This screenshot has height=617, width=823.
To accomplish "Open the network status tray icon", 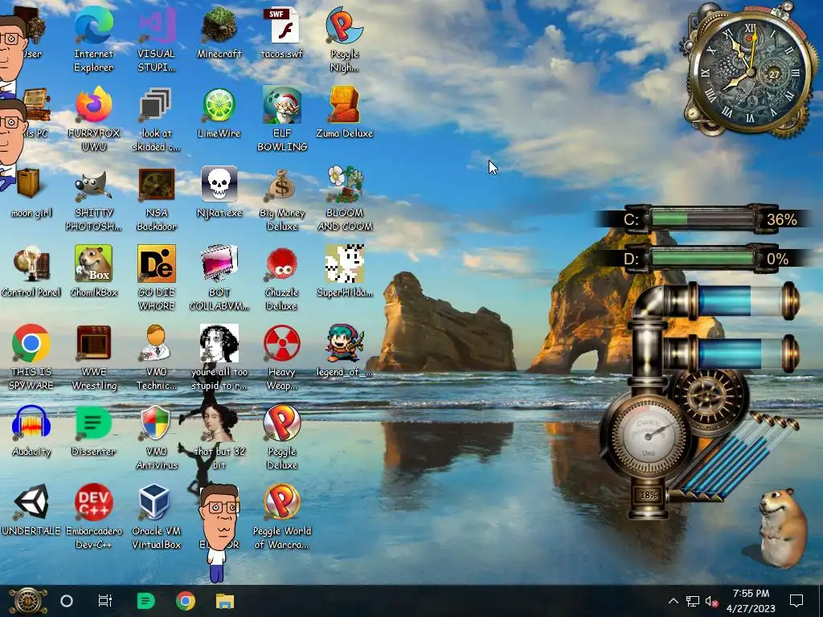I will click(692, 601).
